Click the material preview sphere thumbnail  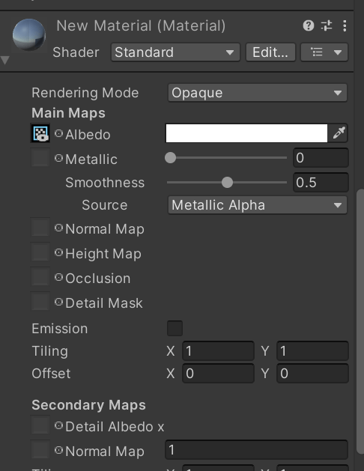click(x=29, y=34)
